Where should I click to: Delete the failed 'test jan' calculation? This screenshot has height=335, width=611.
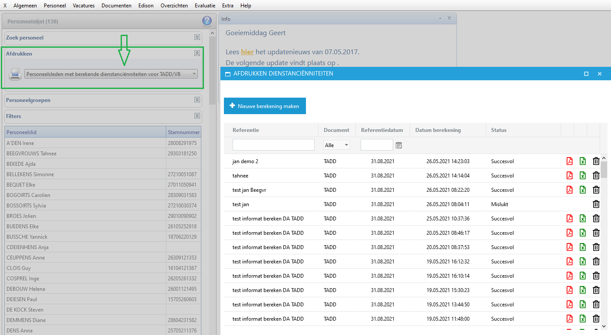(596, 204)
